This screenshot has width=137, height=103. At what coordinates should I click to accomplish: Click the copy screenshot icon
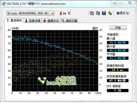click(x=98, y=13)
